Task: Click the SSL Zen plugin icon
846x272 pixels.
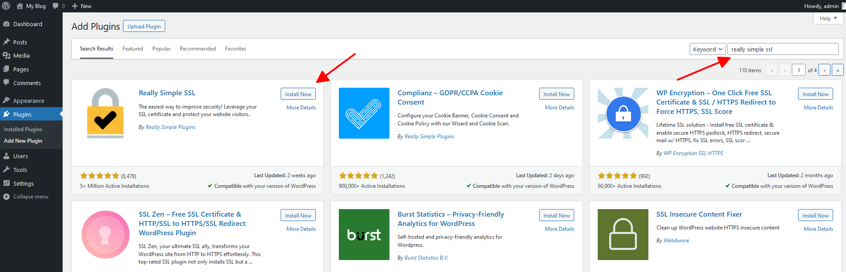Action: [x=105, y=234]
